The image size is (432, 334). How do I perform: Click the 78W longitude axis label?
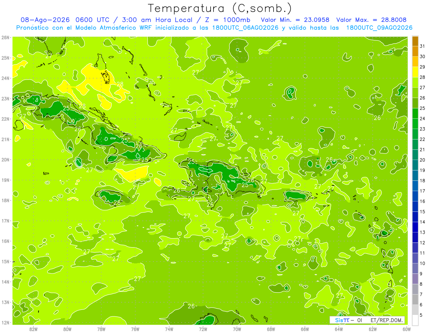pos(101,329)
